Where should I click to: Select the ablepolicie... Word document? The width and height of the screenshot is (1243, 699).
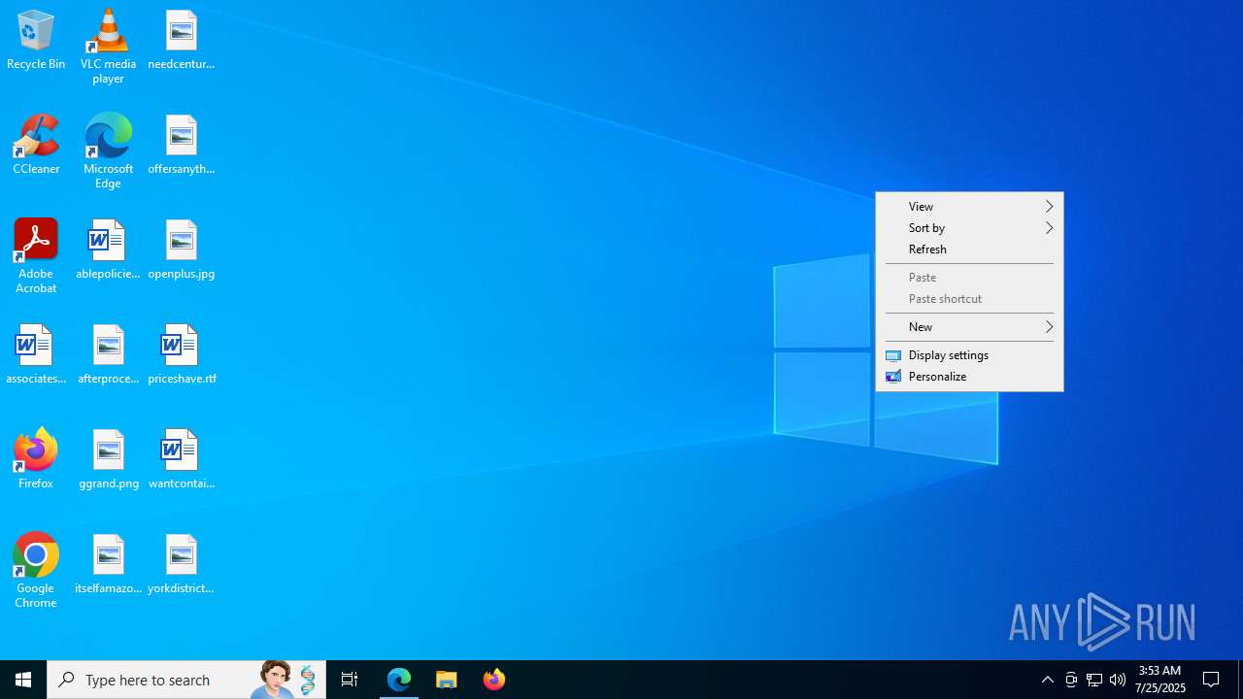pos(108,250)
